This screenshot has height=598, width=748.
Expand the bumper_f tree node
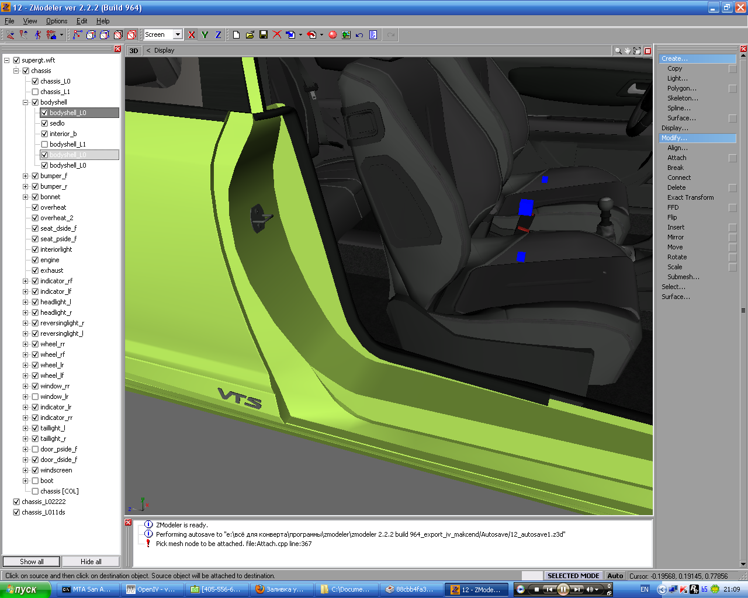click(25, 176)
